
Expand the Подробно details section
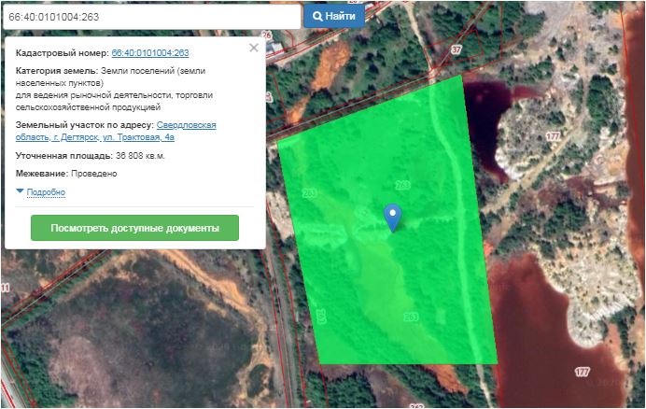coord(46,192)
